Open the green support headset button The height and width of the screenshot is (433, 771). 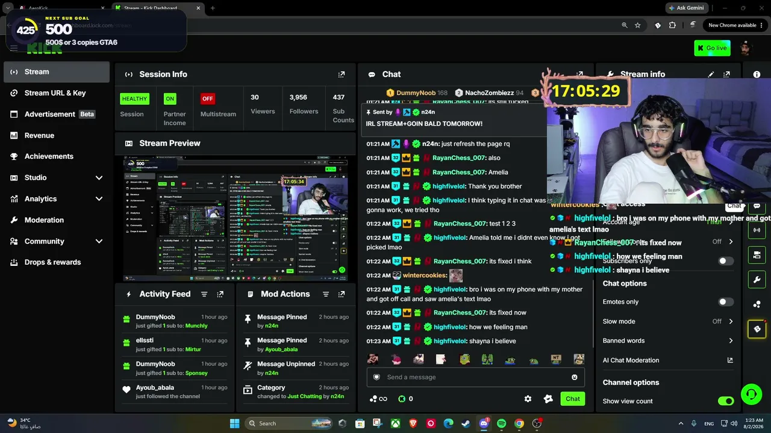751,395
